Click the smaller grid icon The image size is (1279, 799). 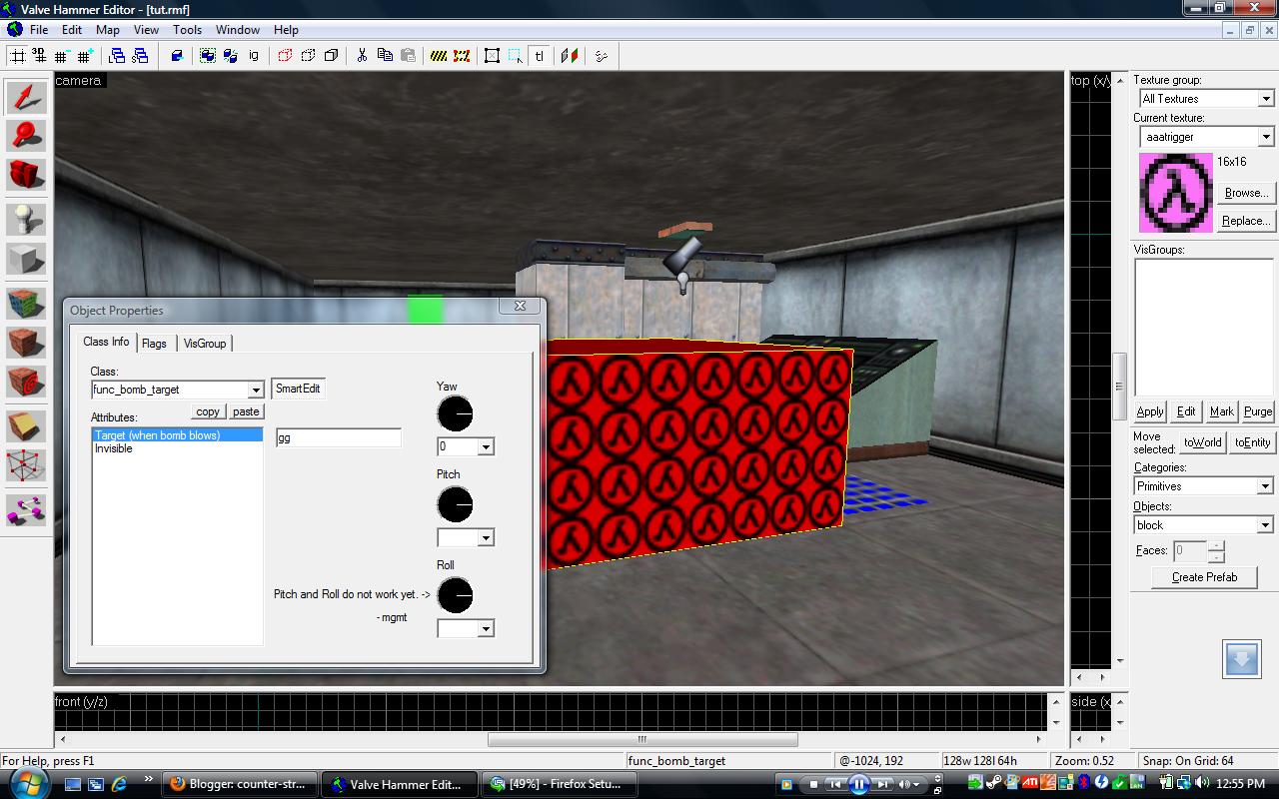click(x=62, y=56)
